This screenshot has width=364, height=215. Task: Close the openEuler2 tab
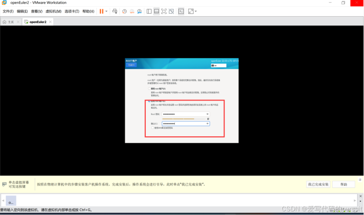pyautogui.click(x=50, y=22)
